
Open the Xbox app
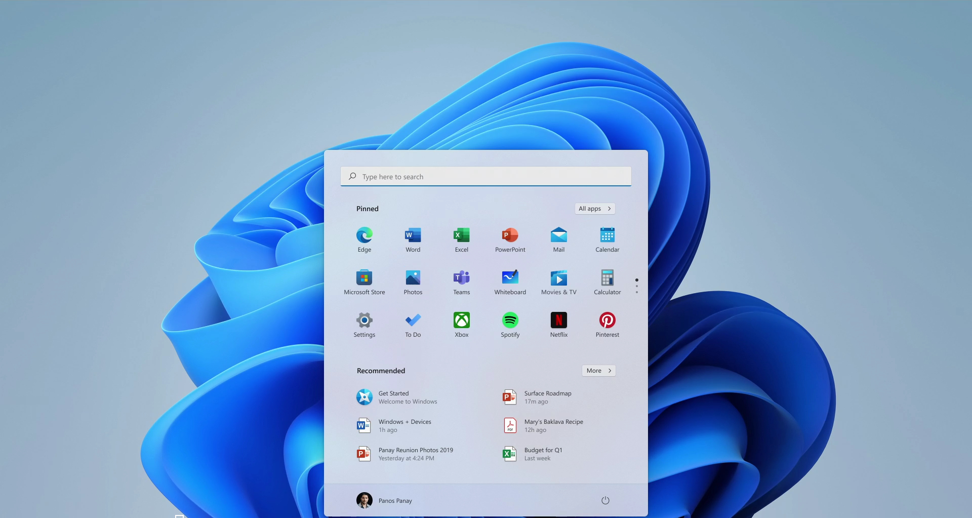click(462, 325)
